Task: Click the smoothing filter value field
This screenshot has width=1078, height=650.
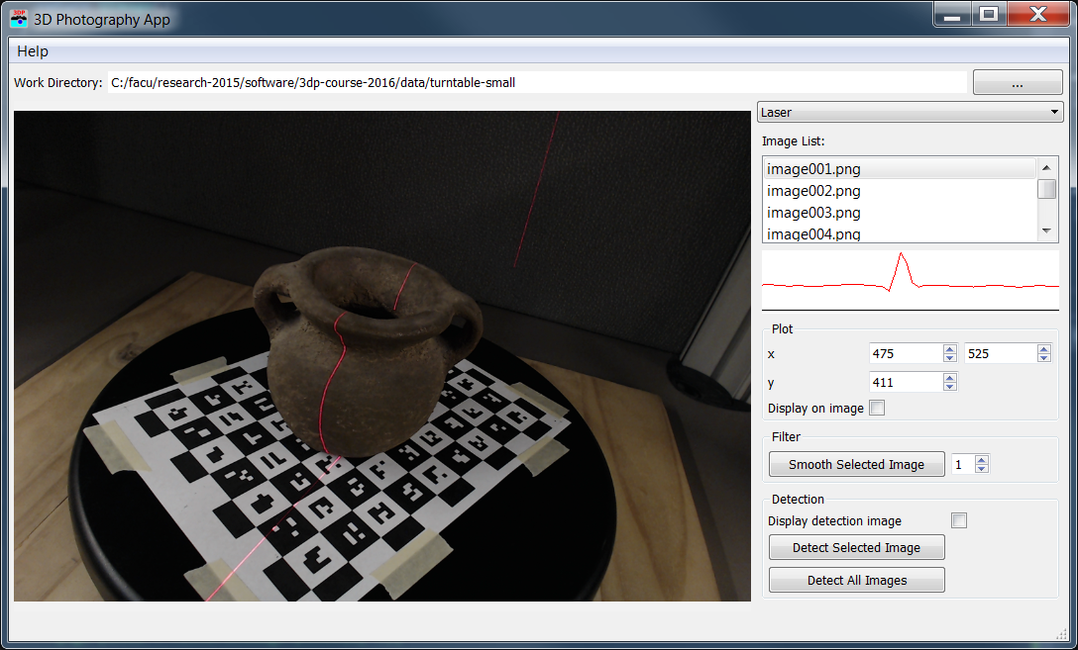Action: pos(963,465)
